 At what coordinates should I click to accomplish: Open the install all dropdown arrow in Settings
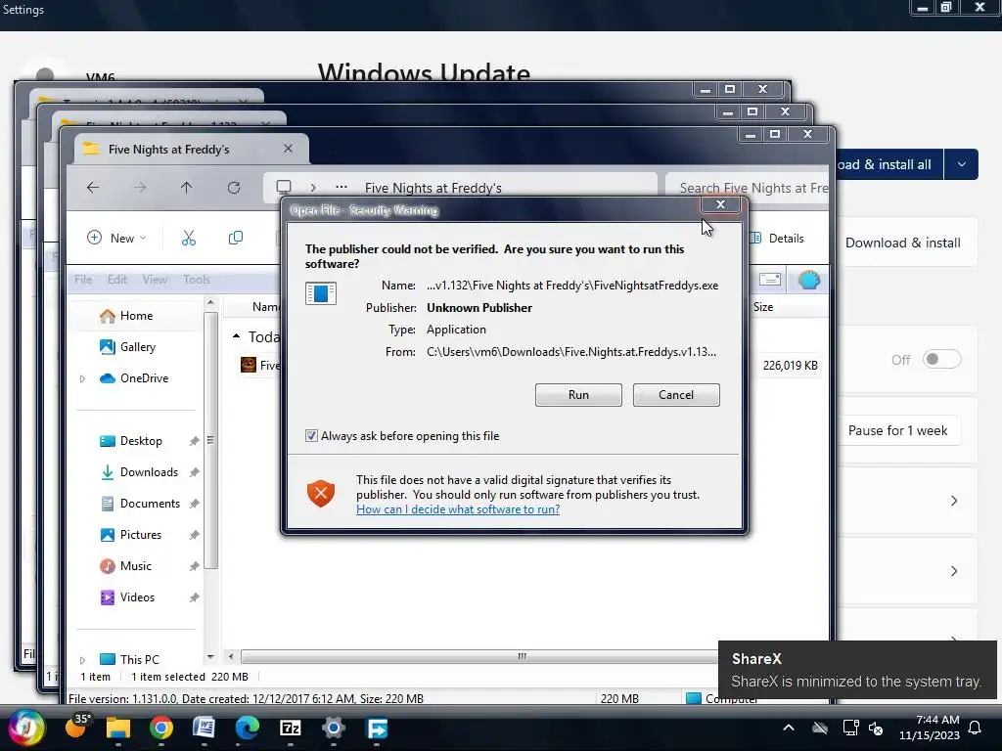point(961,164)
